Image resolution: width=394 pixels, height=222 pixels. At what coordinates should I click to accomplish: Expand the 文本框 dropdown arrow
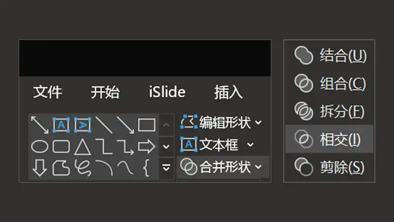[250, 145]
